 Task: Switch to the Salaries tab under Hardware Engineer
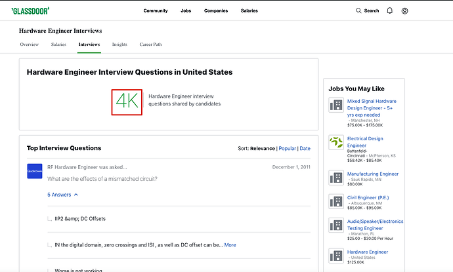(58, 45)
